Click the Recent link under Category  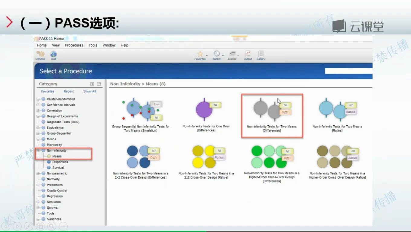point(69,91)
